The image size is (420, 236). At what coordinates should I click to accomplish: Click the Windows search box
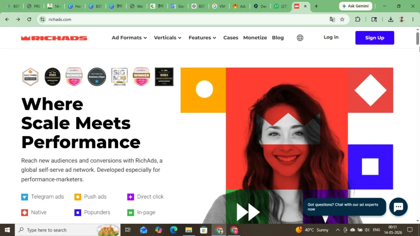(68, 230)
